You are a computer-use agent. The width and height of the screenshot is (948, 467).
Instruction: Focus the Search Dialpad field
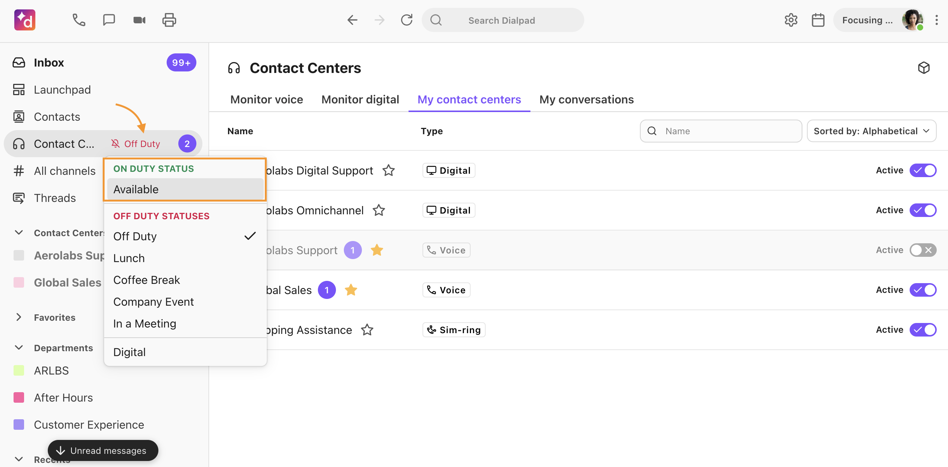click(x=503, y=20)
